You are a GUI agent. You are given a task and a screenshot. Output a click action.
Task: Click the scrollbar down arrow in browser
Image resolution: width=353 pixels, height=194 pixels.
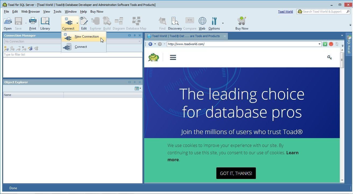click(x=342, y=180)
